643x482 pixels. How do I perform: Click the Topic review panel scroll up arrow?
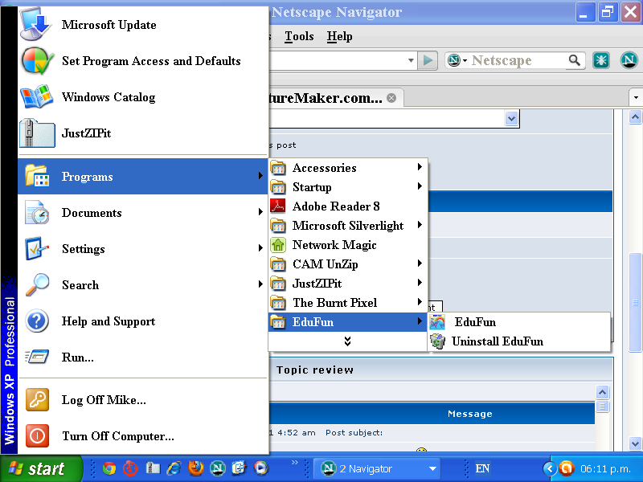coord(602,393)
